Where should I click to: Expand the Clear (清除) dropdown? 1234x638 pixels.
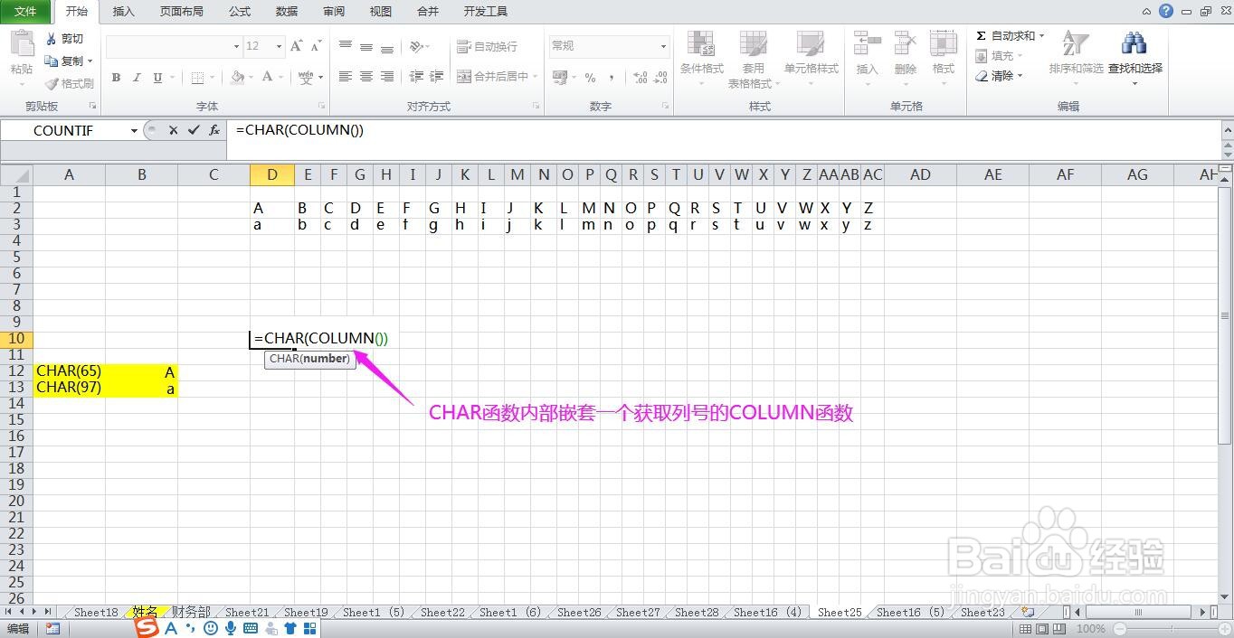pyautogui.click(x=1020, y=76)
